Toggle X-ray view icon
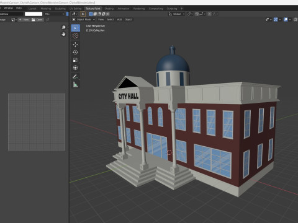Image resolution: width=298 pixels, height=223 pixels. [x=296, y=19]
